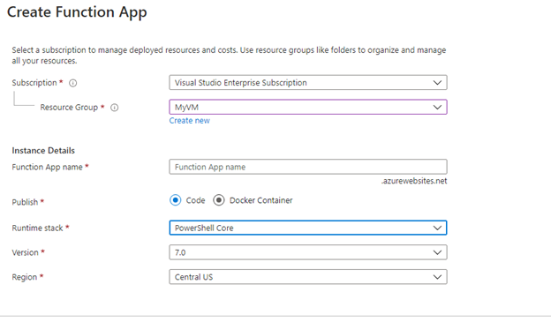Select the Code publish option
This screenshot has height=322, width=551.
pyautogui.click(x=176, y=200)
